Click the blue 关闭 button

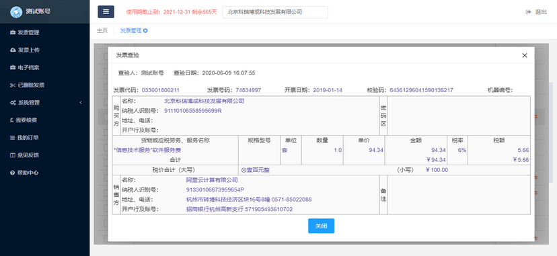[x=321, y=226]
